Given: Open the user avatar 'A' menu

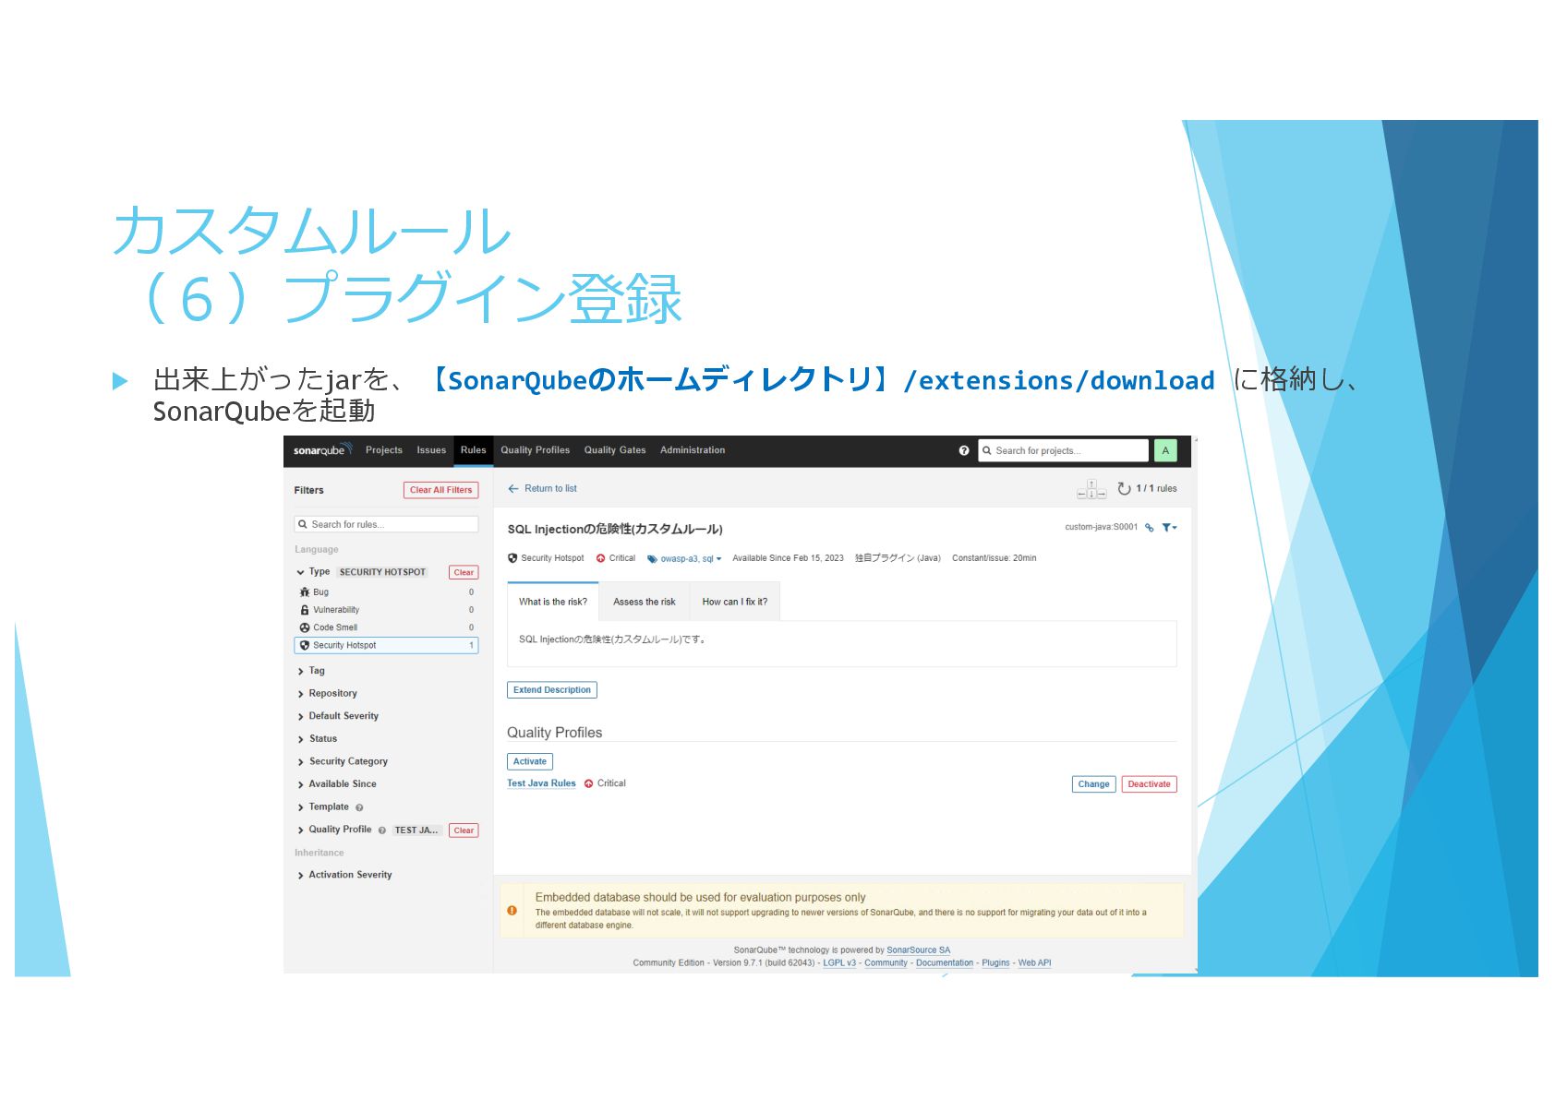Looking at the screenshot, I should pos(1165,450).
